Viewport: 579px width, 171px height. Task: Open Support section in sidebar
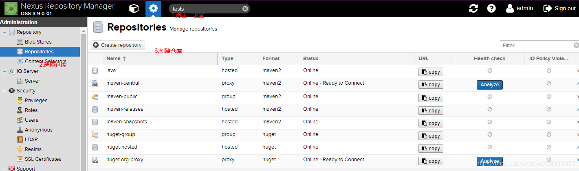click(x=26, y=169)
